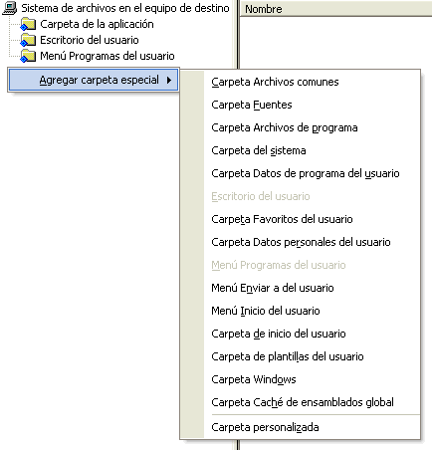Image resolution: width=432 pixels, height=450 pixels.
Task: Click the computer icon for target file system
Action: pos(10,8)
